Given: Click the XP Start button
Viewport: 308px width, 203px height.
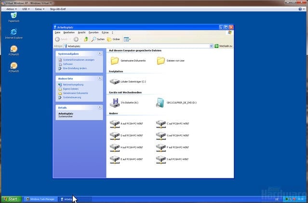Looking at the screenshot, I should [x=12, y=199].
